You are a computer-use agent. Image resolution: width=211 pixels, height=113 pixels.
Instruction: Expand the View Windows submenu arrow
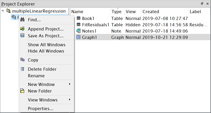pyautogui.click(x=70, y=100)
